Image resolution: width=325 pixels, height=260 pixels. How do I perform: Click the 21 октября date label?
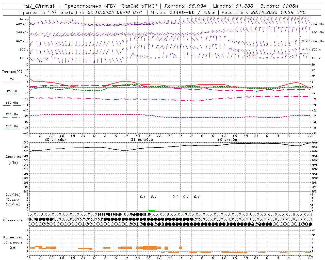142,139
